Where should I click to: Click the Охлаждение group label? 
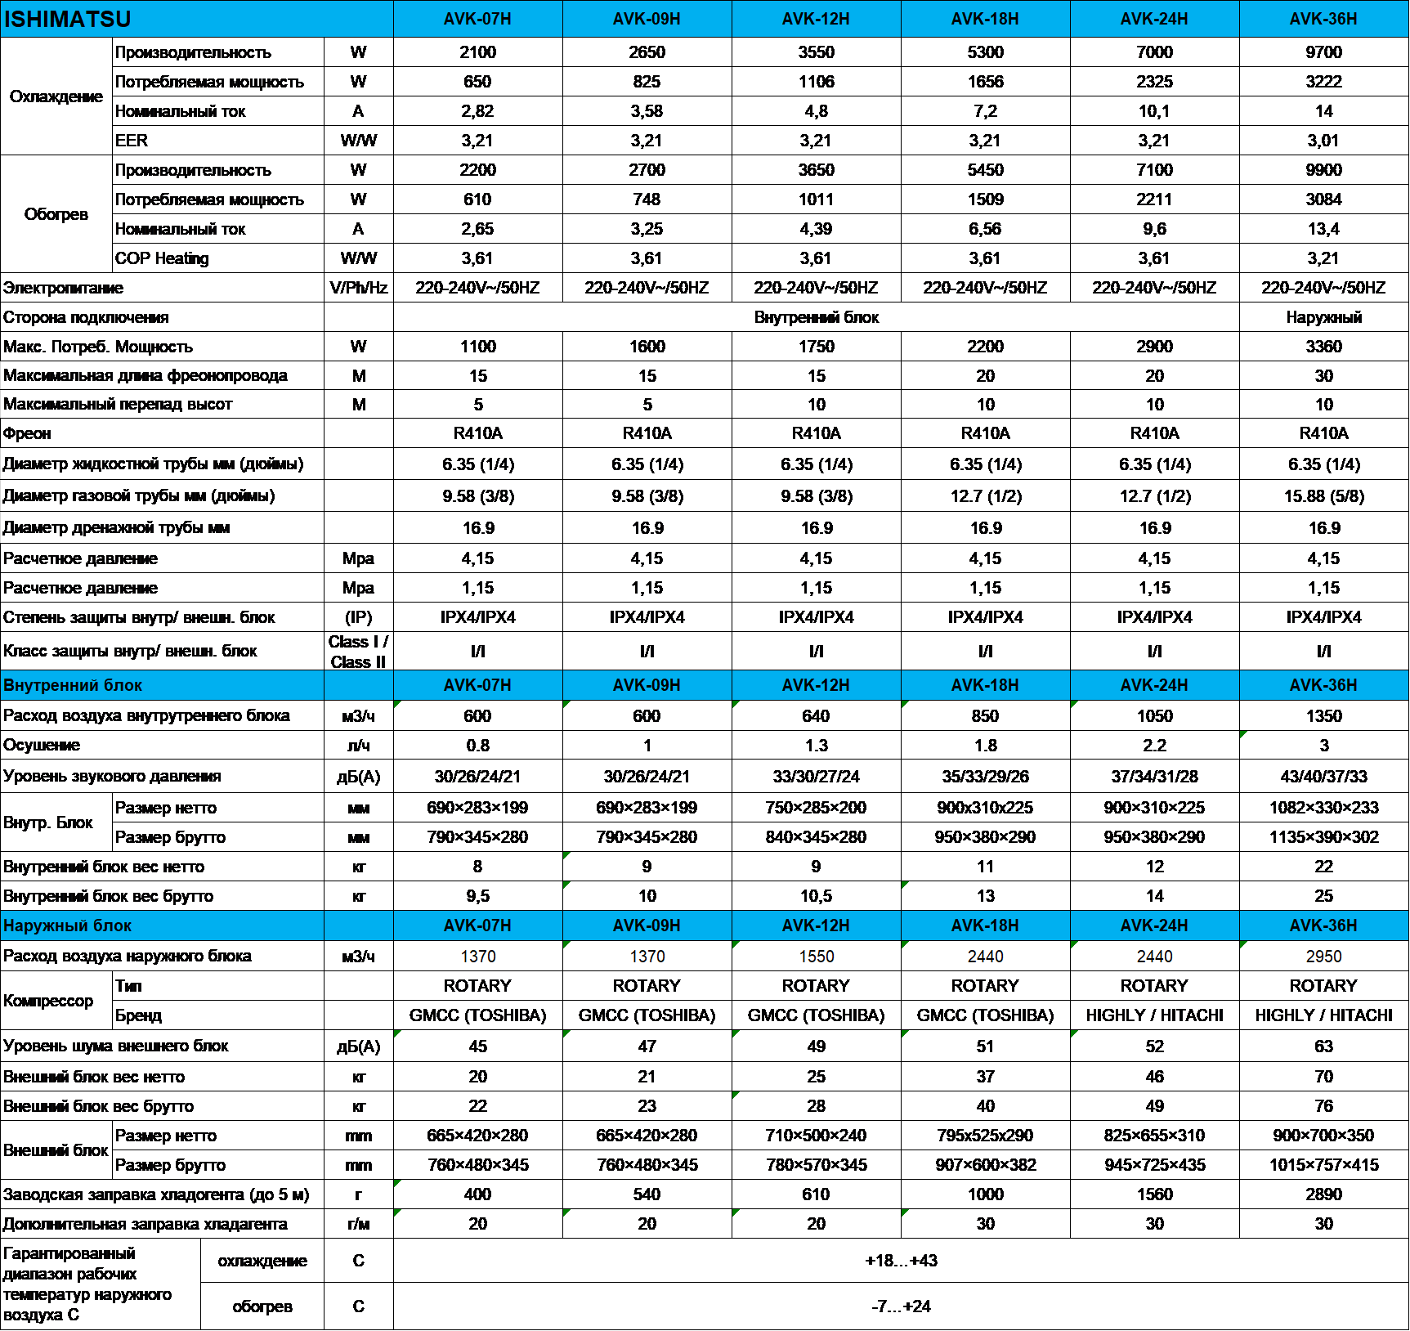[56, 96]
